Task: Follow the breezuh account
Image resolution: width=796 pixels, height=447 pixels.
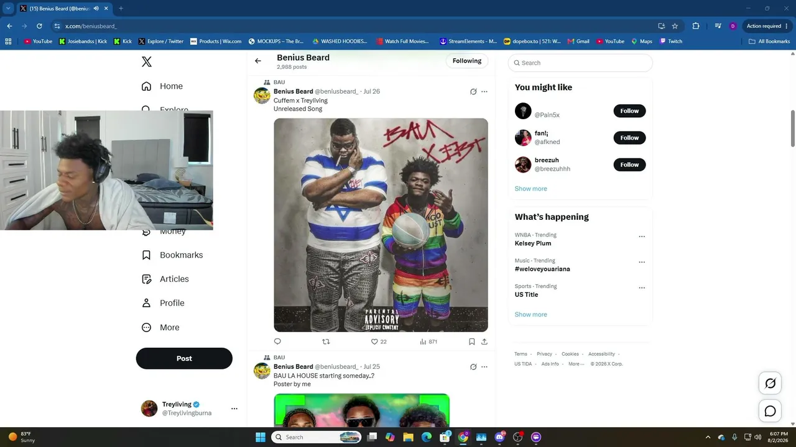Action: pos(629,165)
